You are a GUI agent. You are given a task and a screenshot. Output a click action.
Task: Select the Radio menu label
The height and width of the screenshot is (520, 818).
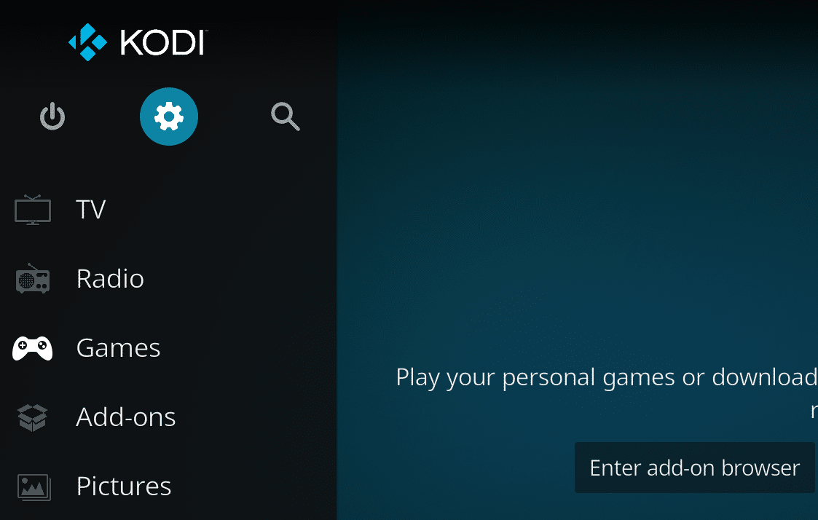point(110,278)
